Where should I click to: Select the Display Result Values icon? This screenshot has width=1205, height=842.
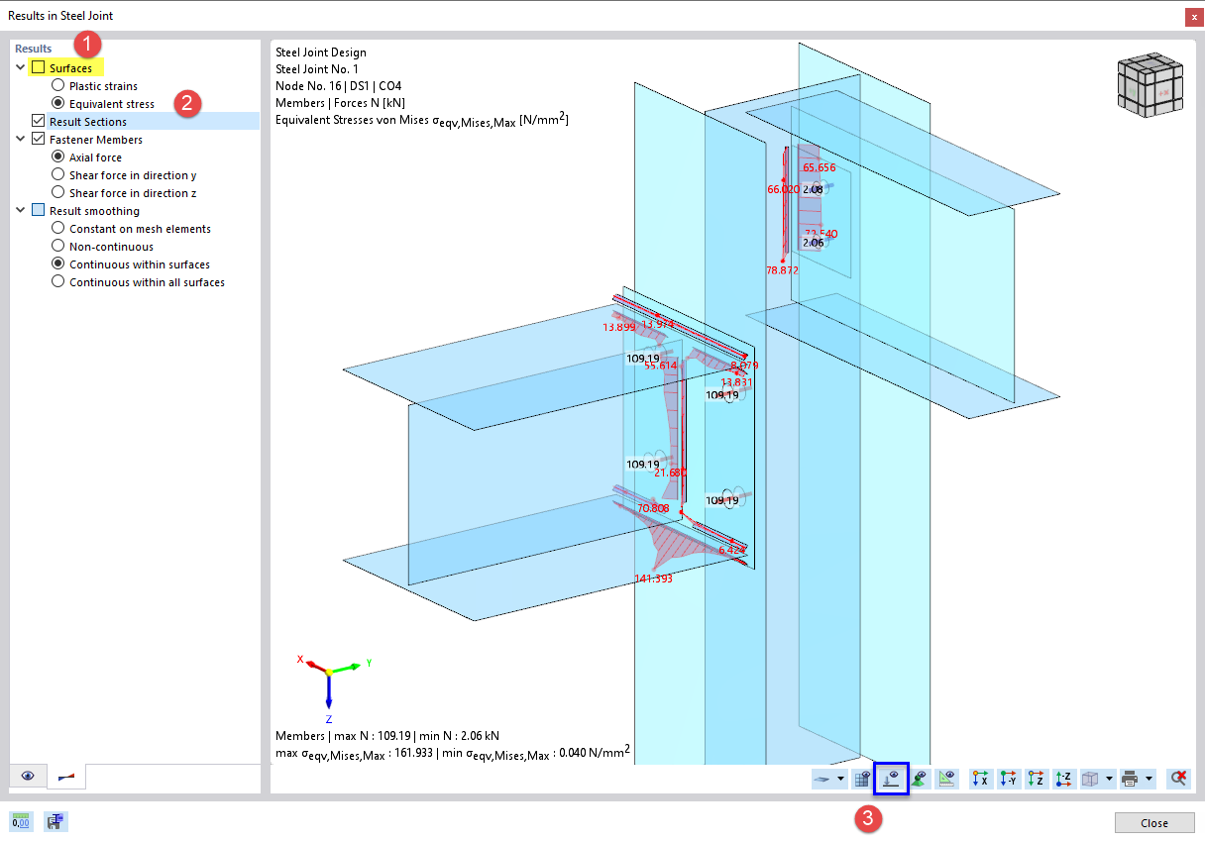[x=890, y=779]
